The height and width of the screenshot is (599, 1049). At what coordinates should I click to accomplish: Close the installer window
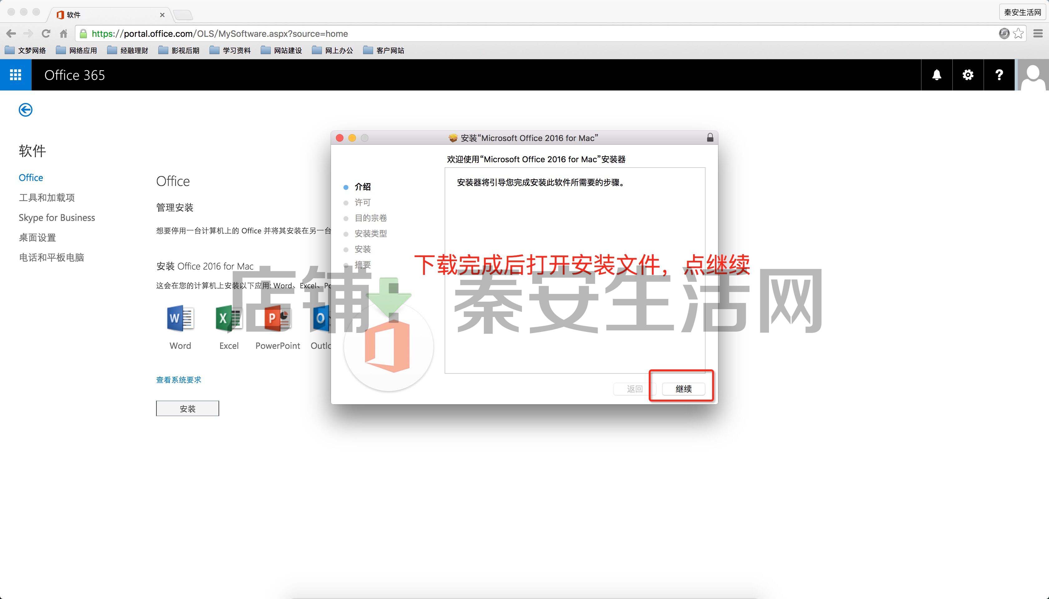tap(340, 138)
